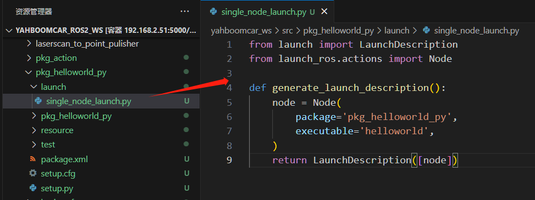
Task: Click line number 4 in the gutter
Action: [229, 88]
